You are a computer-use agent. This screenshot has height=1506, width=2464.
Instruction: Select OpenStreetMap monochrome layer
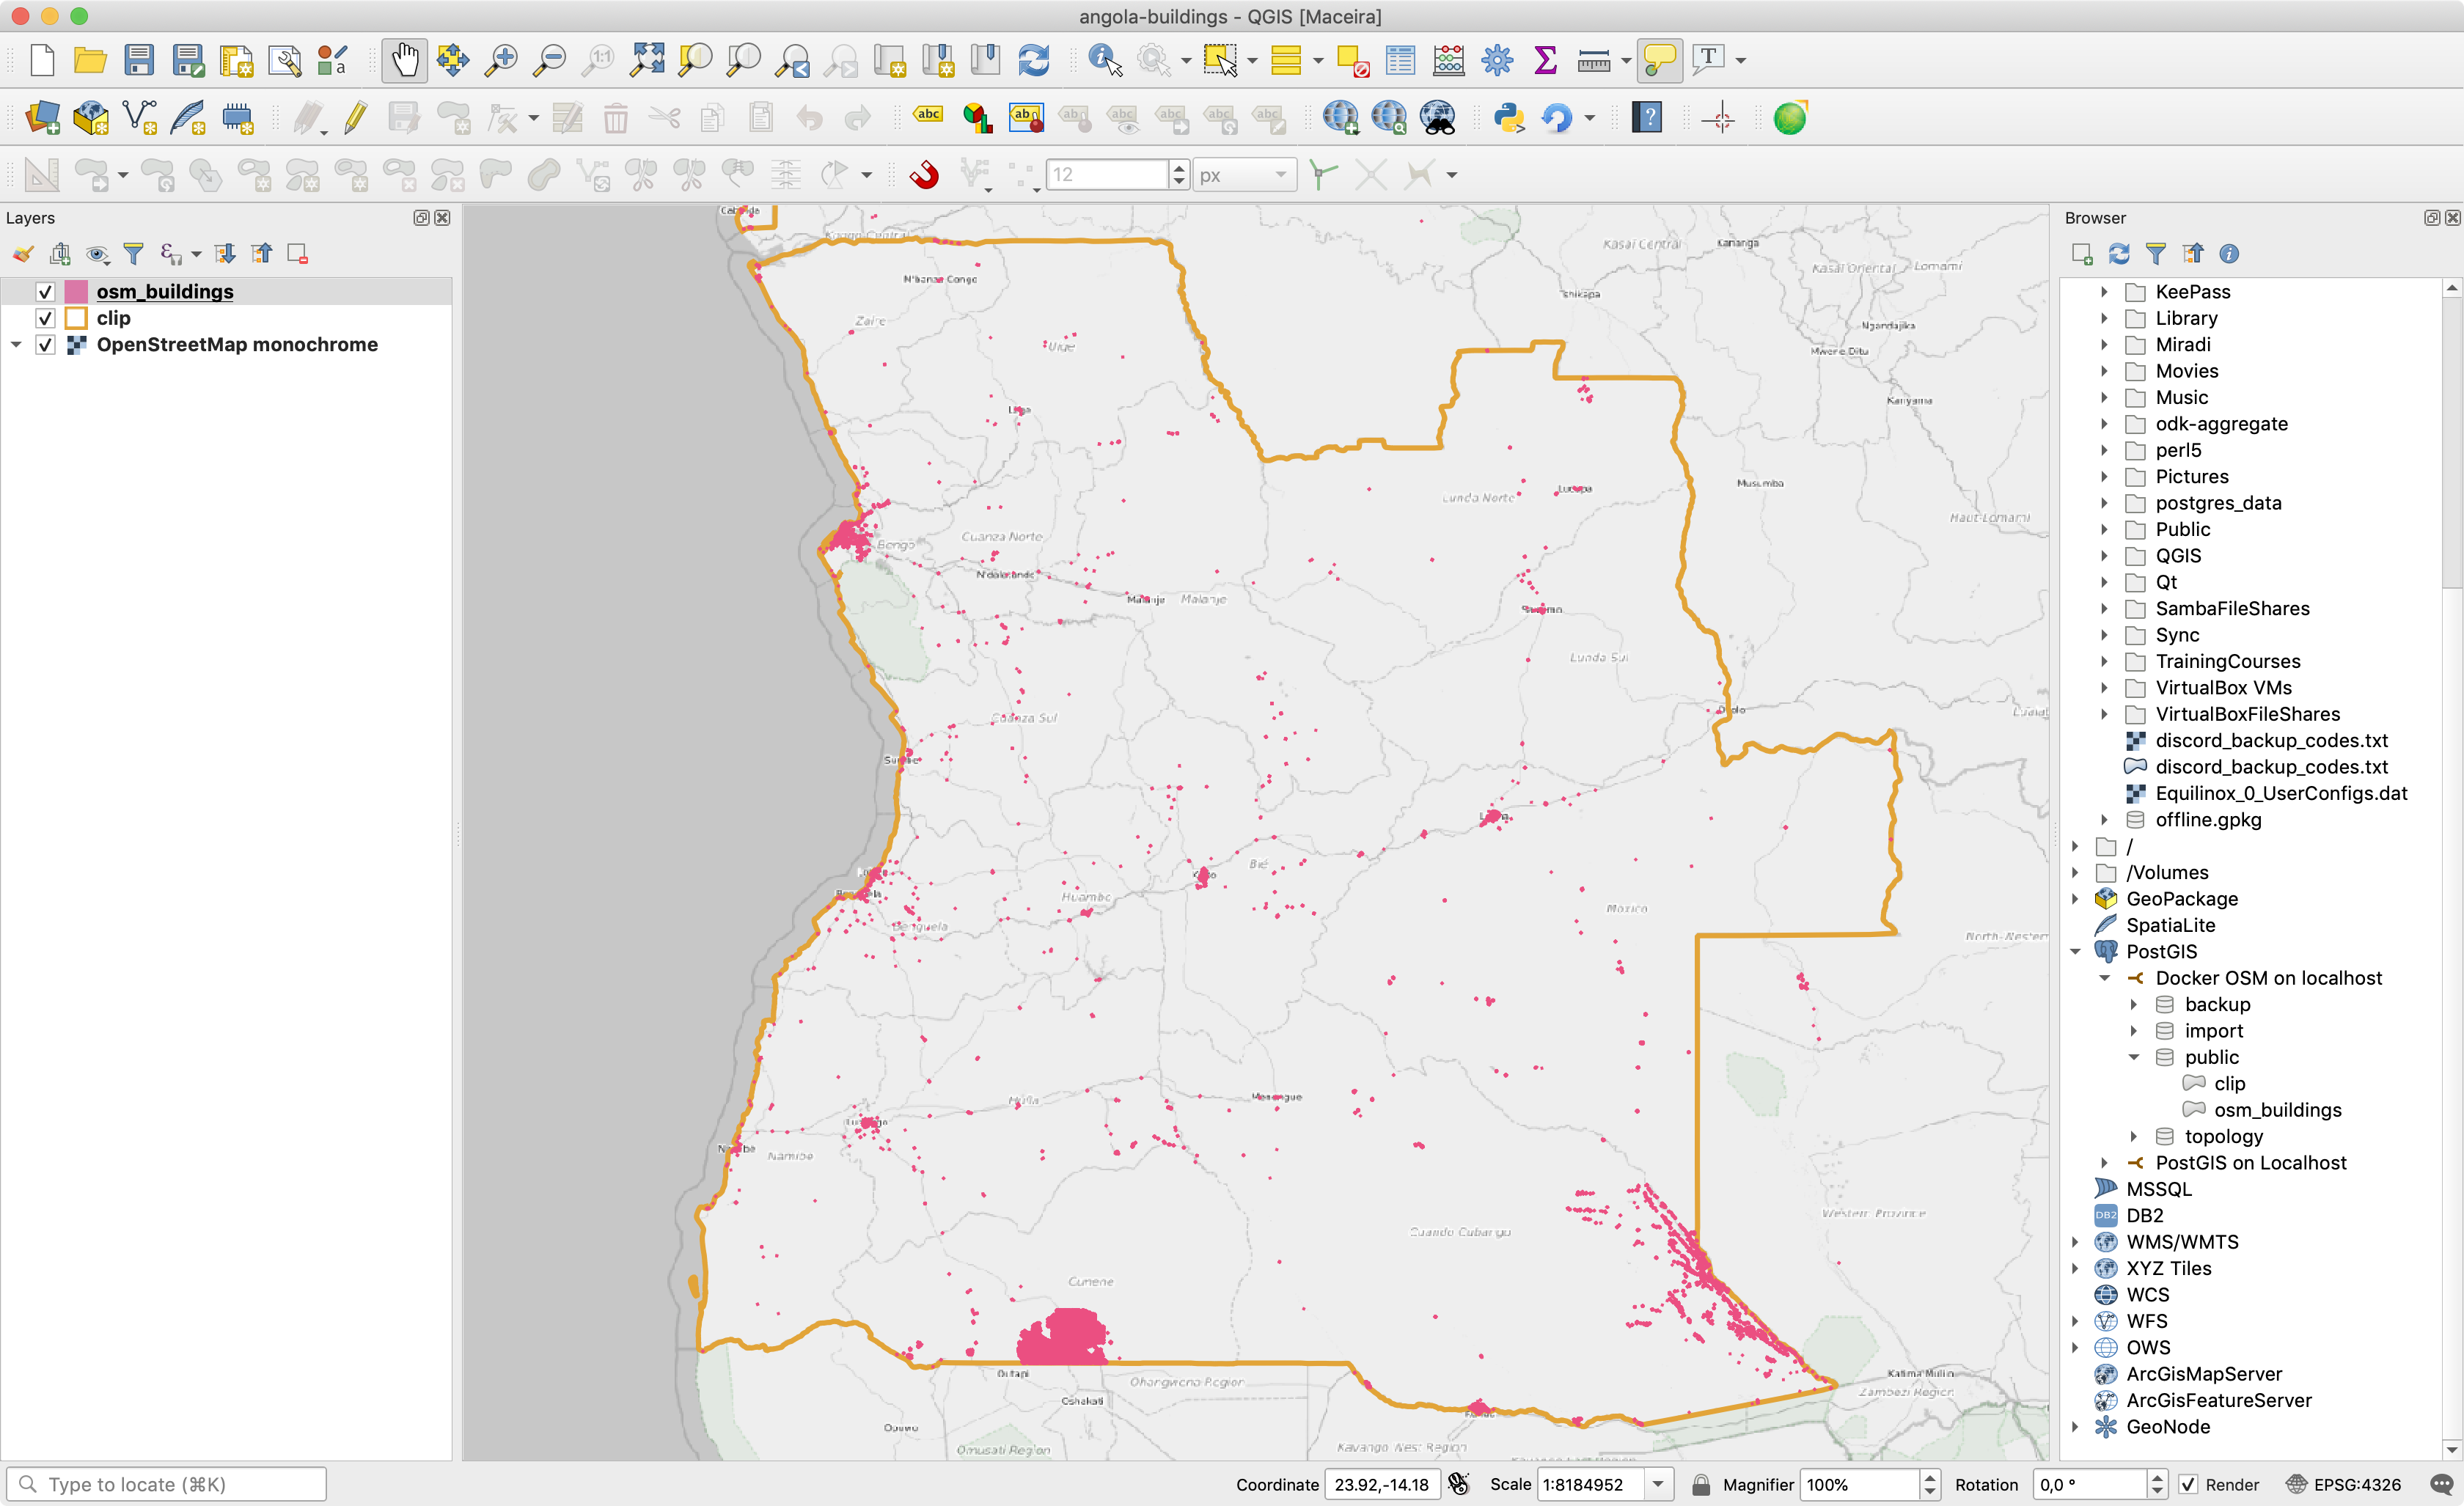coord(237,345)
